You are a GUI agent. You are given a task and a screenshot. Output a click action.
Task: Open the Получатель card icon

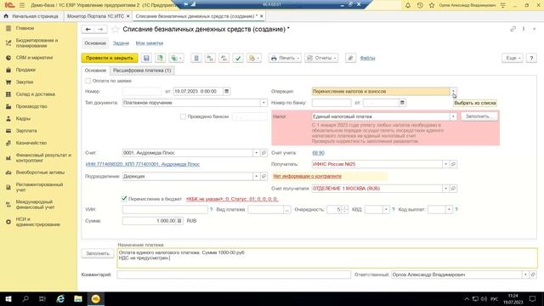click(453, 164)
